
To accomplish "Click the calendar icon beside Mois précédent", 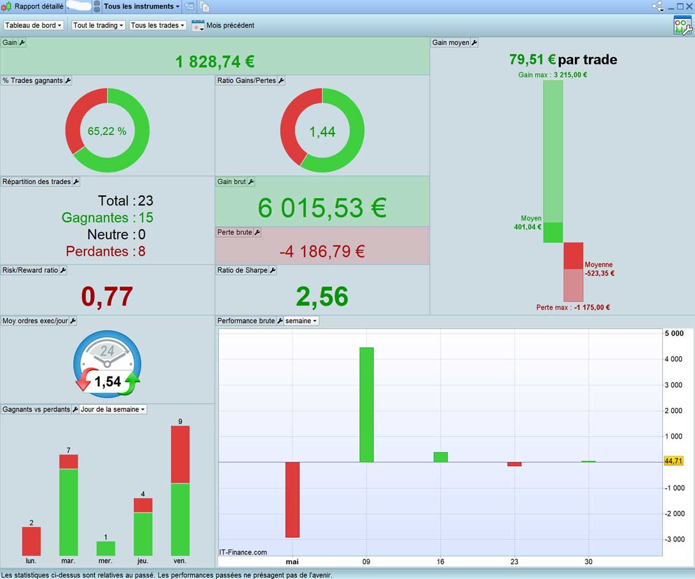I will 198,25.
